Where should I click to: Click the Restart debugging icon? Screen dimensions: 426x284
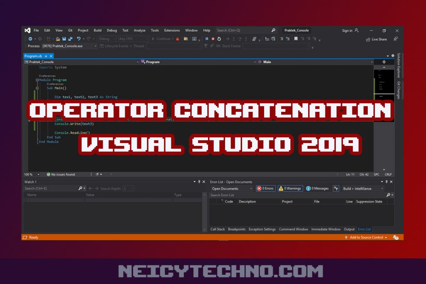pos(219,39)
